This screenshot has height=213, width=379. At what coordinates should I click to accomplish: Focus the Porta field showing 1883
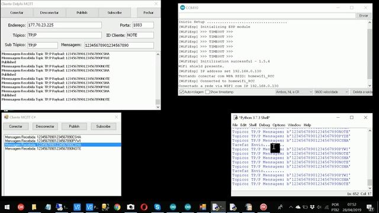(x=143, y=25)
